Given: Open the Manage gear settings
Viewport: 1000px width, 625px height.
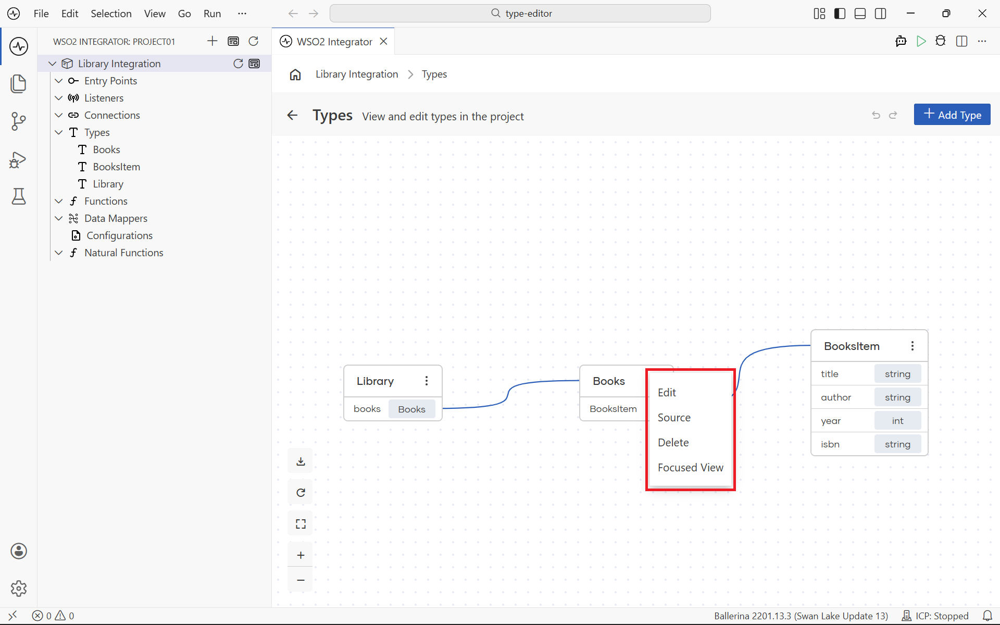Looking at the screenshot, I should [x=19, y=589].
